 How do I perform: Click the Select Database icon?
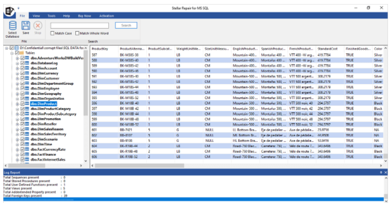tap(12, 25)
